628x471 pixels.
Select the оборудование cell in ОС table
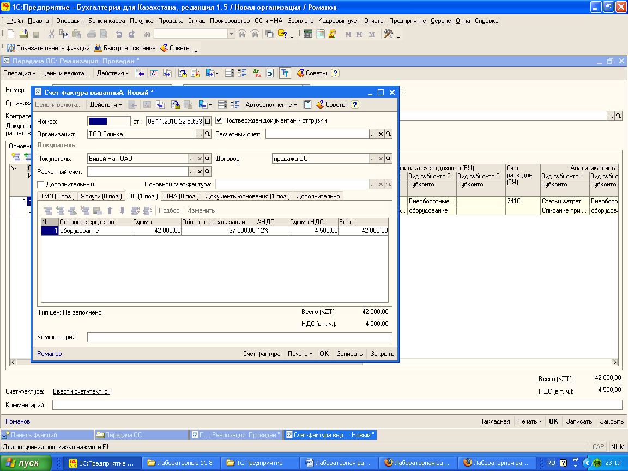pos(95,231)
